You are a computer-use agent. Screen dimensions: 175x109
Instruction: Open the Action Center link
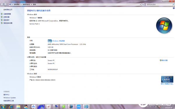(x=6, y=95)
